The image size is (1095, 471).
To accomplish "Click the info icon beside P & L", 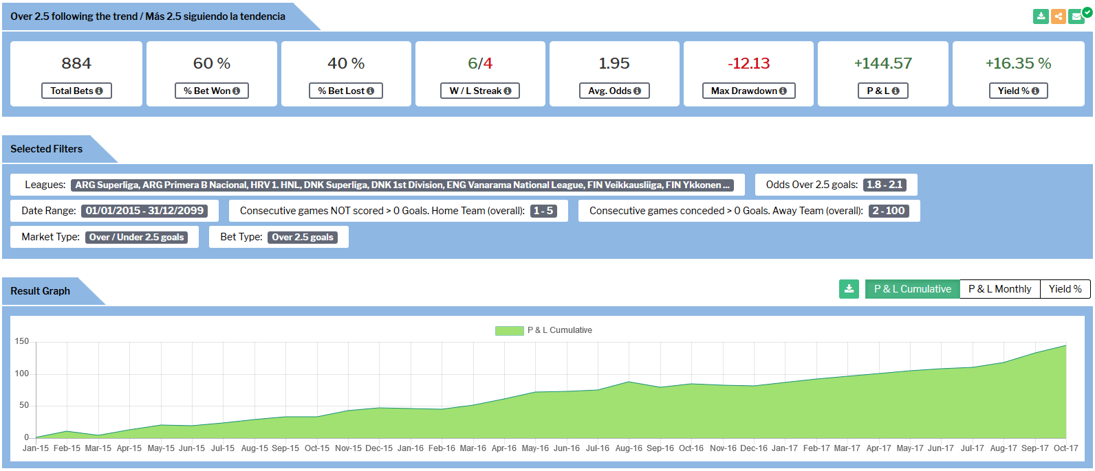I will click(x=896, y=91).
